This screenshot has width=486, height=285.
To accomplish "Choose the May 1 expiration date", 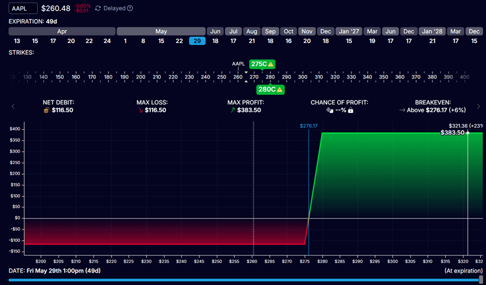I will (x=125, y=41).
